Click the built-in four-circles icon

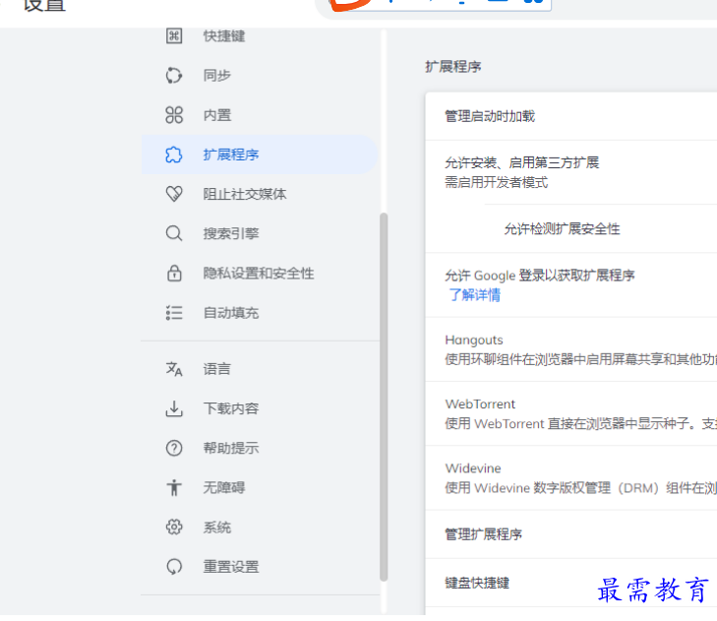click(x=174, y=115)
